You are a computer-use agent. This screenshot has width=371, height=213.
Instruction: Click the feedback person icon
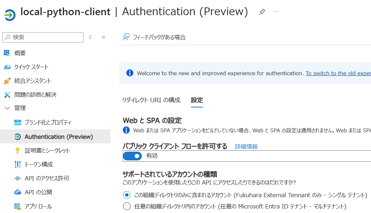pyautogui.click(x=126, y=37)
